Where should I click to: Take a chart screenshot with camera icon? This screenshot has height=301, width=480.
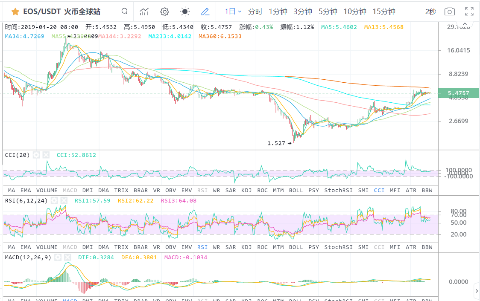pyautogui.click(x=449, y=12)
